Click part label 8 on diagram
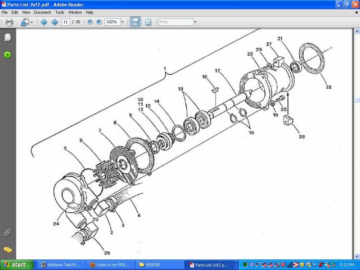 tap(115, 123)
